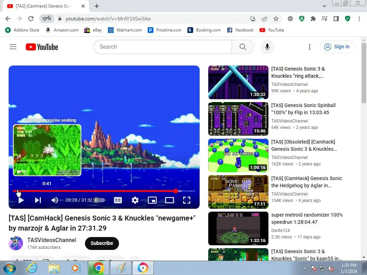This screenshot has height=275, width=367.
Task: Open super metroid randomizer video
Action: 307,218
